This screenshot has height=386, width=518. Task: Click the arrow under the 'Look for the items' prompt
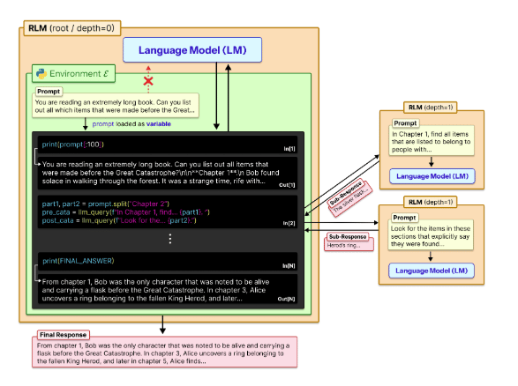click(430, 256)
